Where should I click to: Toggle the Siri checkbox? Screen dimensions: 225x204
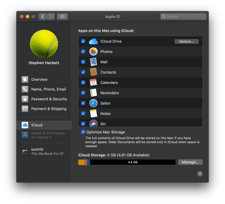pos(83,124)
